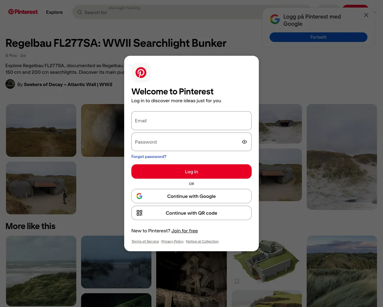The image size is (383, 307).
Task: Open the Forgot password? link
Action: pos(149,156)
